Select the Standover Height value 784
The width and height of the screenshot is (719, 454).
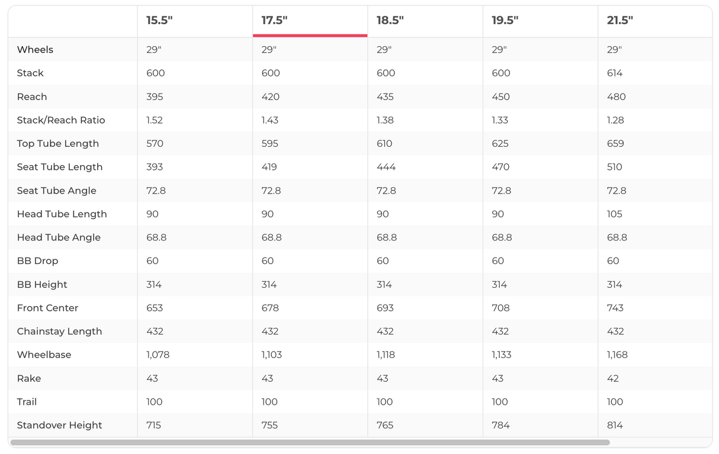(500, 425)
